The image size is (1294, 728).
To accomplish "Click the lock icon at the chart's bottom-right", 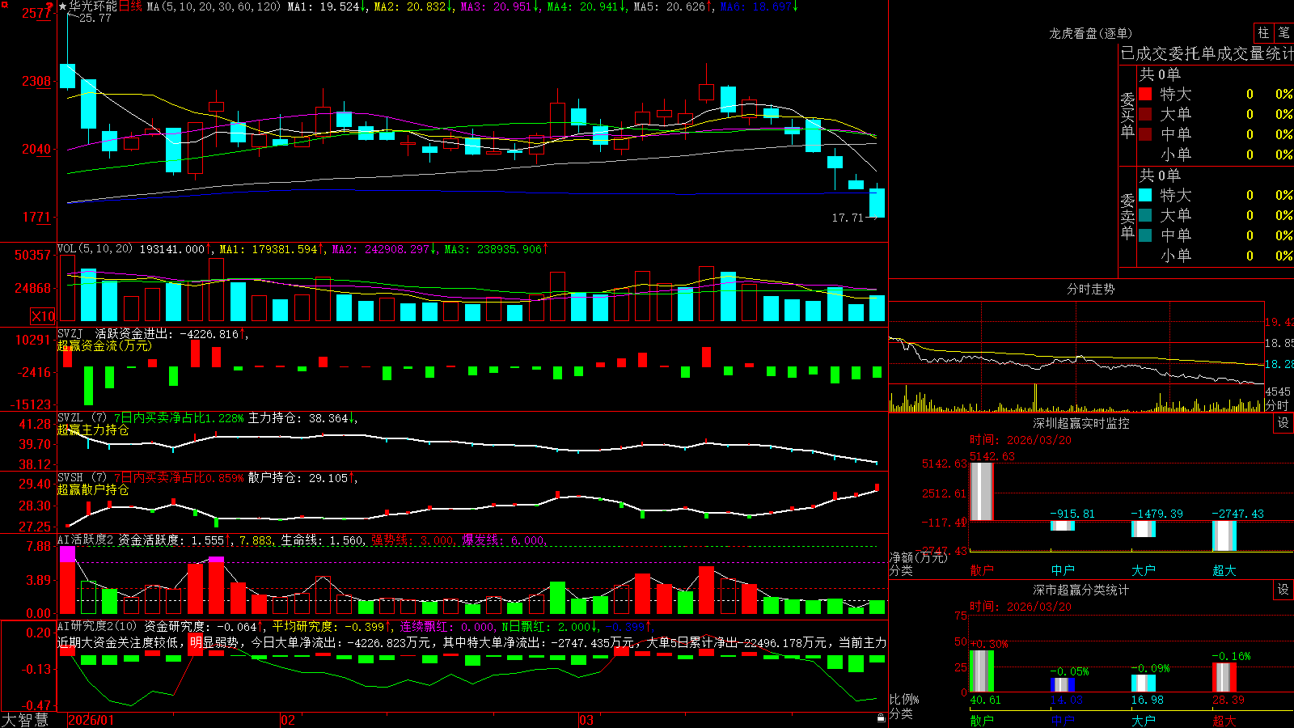I will (881, 718).
